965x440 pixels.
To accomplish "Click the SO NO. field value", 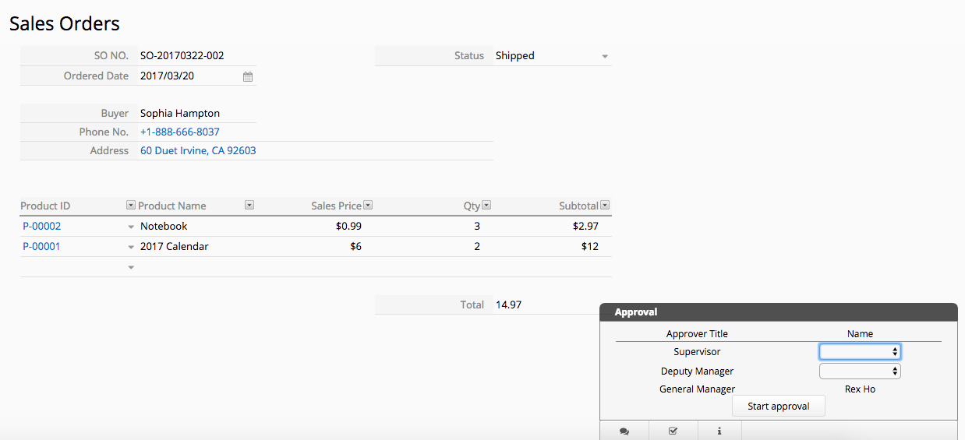I will pyautogui.click(x=182, y=56).
